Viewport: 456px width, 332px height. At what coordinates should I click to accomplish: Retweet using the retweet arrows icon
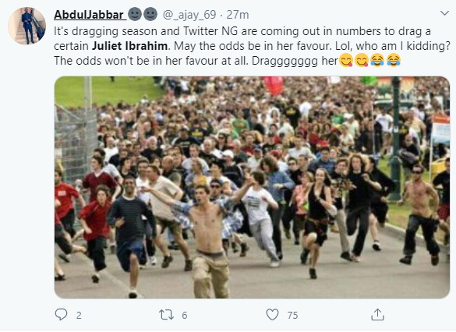pos(166,315)
